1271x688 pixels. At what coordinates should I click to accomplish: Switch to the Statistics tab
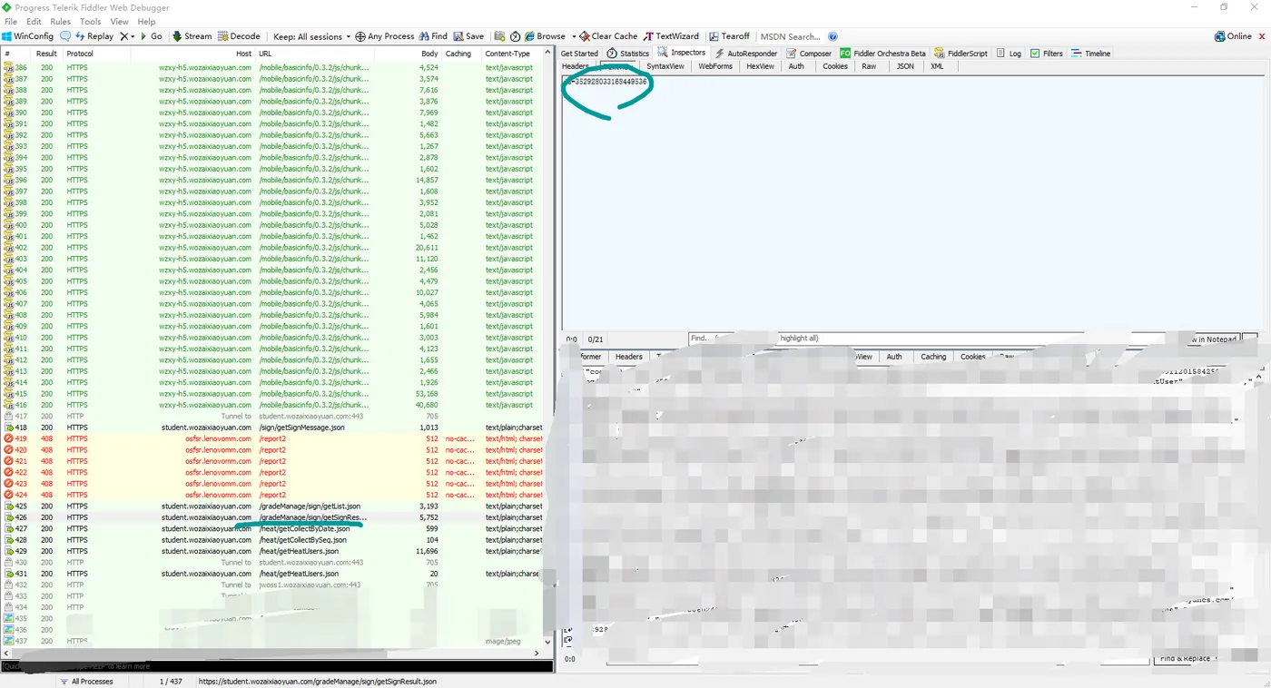pos(628,54)
